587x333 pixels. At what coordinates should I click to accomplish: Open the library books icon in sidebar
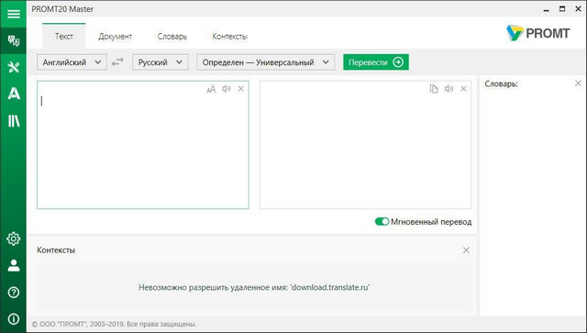(14, 120)
